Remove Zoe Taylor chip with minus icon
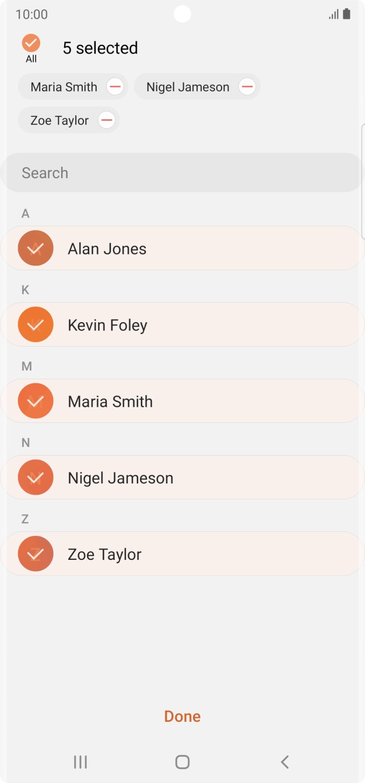Screen dimensions: 365x783 point(106,121)
